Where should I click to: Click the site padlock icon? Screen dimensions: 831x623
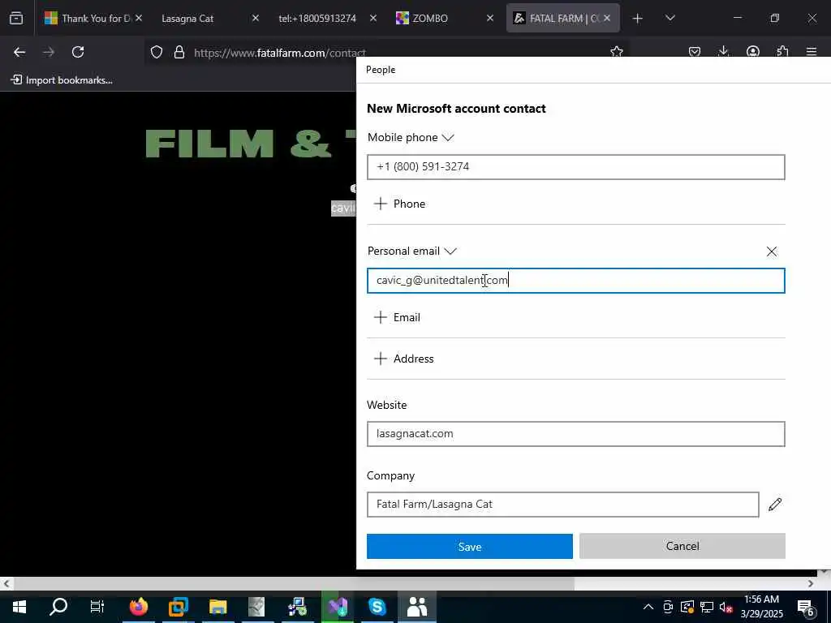click(179, 52)
